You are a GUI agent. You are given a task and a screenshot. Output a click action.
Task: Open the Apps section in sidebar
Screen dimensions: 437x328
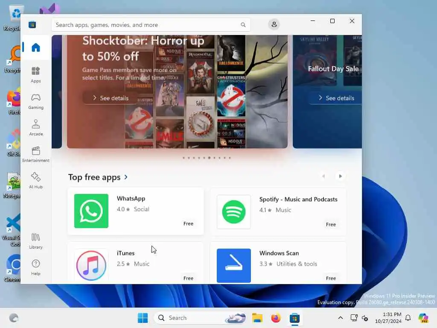click(36, 75)
